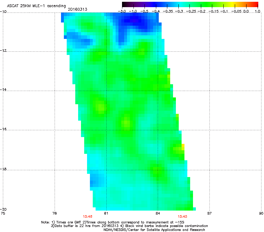264x232 pixels.
Task: Click the -0.5 colorbar label
Action: (x=144, y=11)
